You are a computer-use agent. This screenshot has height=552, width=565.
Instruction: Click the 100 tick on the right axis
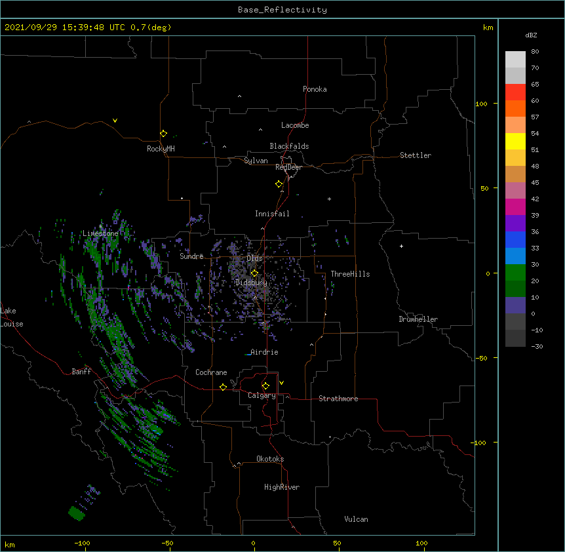tap(481, 104)
